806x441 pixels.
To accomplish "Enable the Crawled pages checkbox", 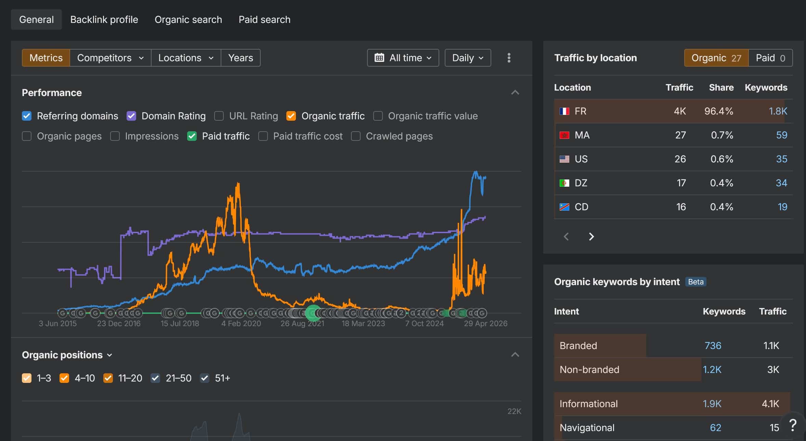I will click(x=356, y=136).
